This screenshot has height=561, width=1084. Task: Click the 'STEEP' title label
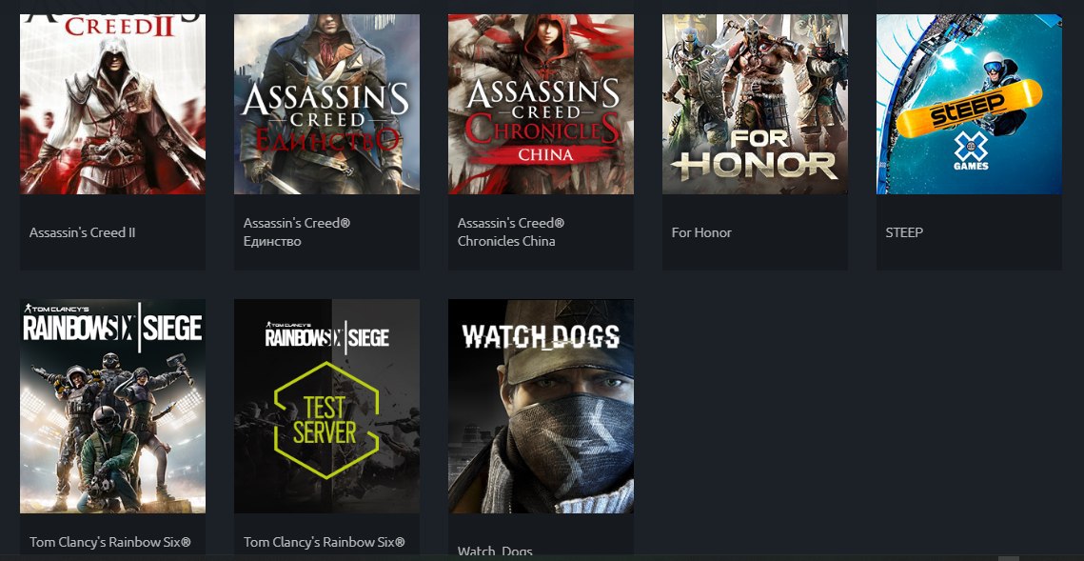point(903,232)
